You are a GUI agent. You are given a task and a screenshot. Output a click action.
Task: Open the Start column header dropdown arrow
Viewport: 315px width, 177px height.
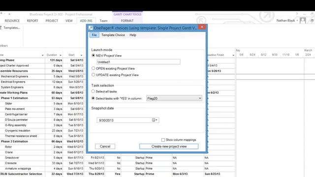point(81,55)
